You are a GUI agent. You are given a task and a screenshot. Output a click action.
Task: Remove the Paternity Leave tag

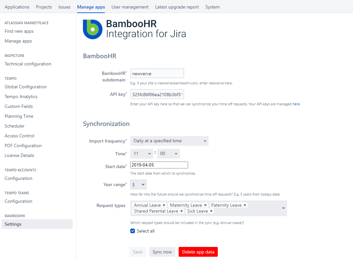point(245,205)
